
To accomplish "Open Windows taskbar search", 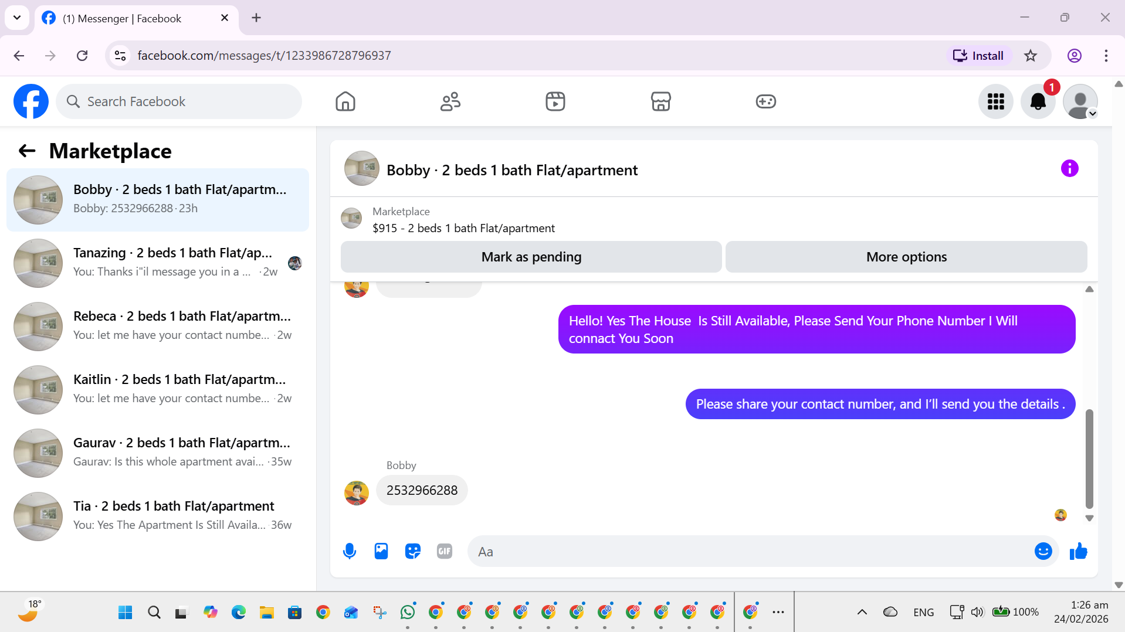I will tap(154, 613).
